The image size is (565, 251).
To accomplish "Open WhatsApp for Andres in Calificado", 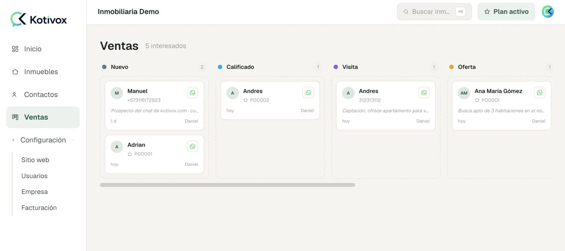I will (x=308, y=93).
